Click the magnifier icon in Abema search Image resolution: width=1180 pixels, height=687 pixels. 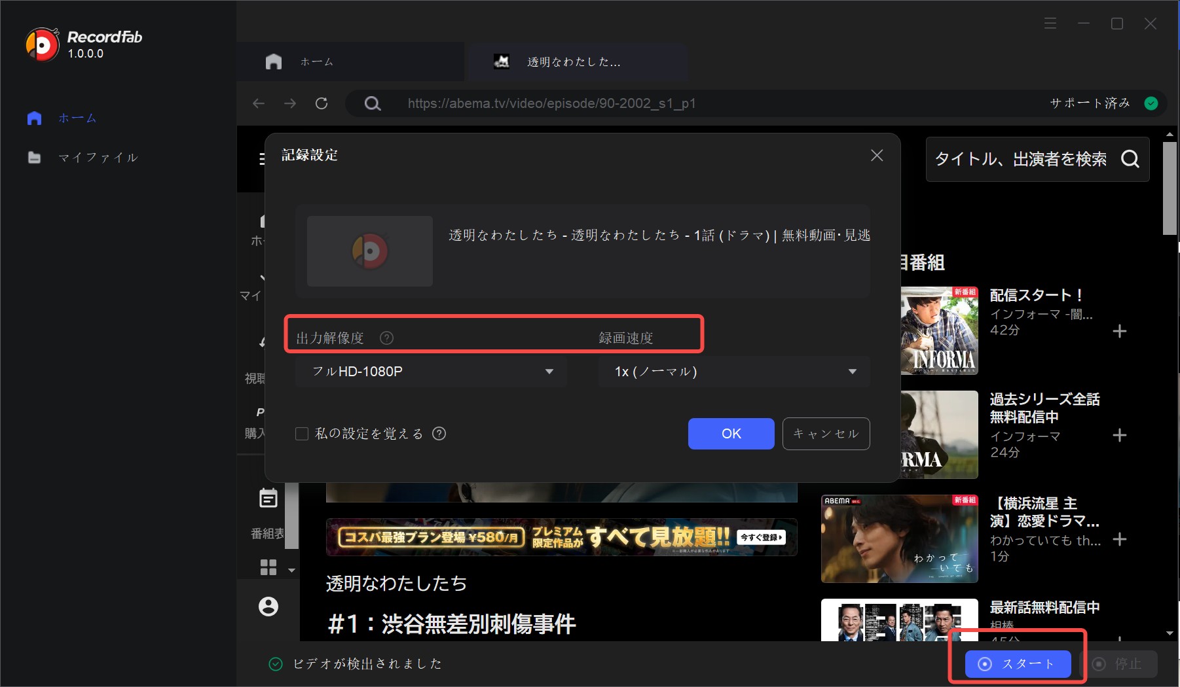(1130, 159)
